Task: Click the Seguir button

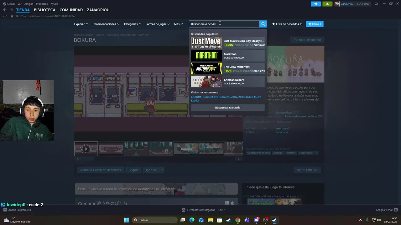Action: 133,170
